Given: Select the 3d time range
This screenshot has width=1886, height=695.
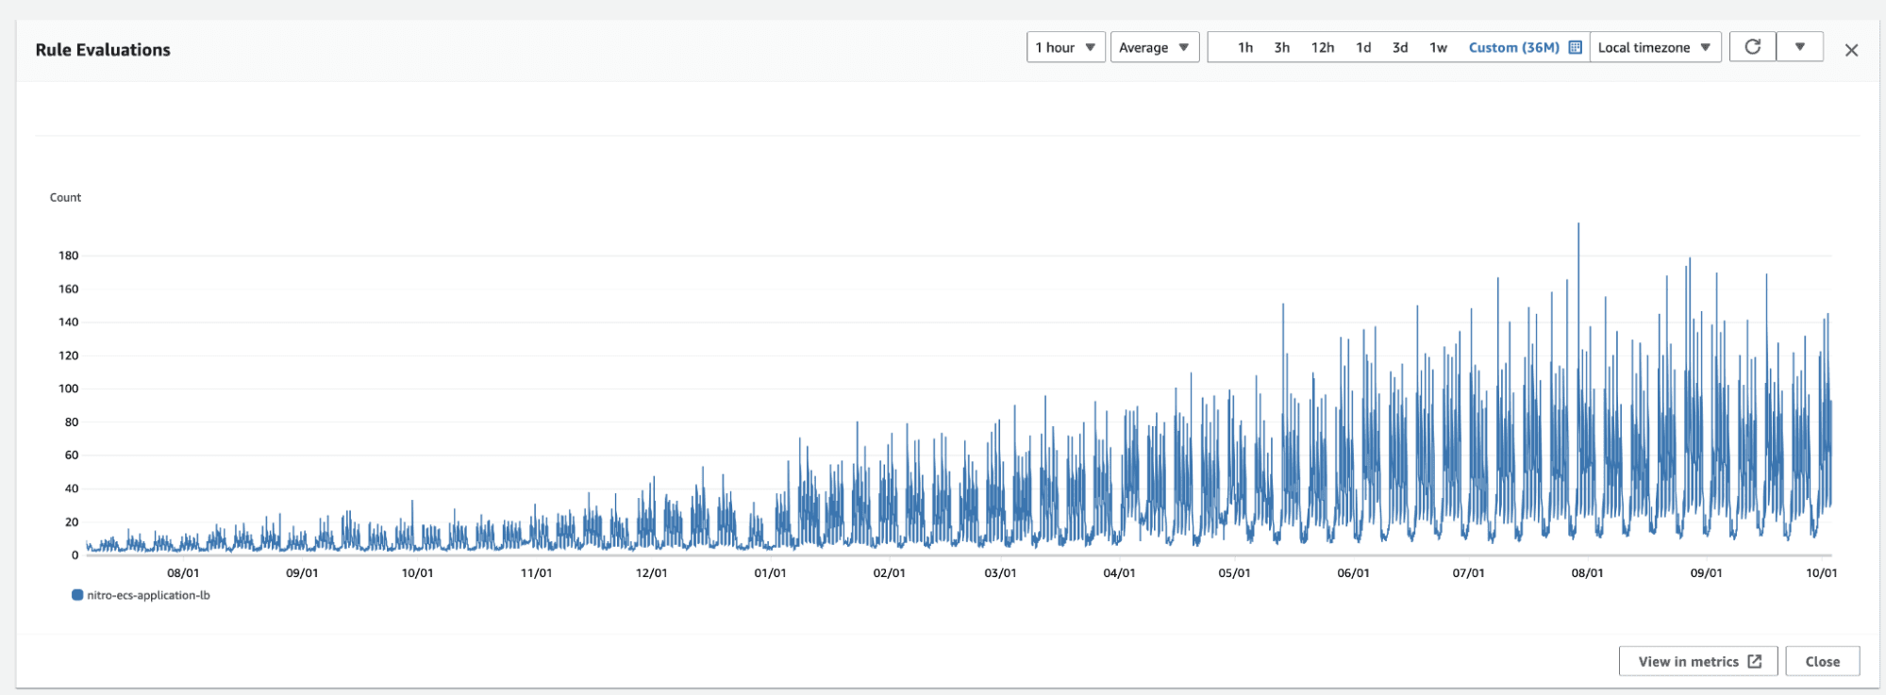Looking at the screenshot, I should (1400, 47).
